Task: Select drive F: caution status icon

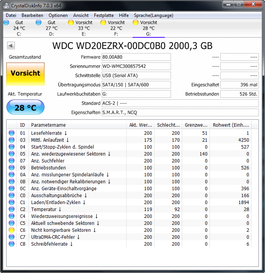Action: [x=103, y=22]
